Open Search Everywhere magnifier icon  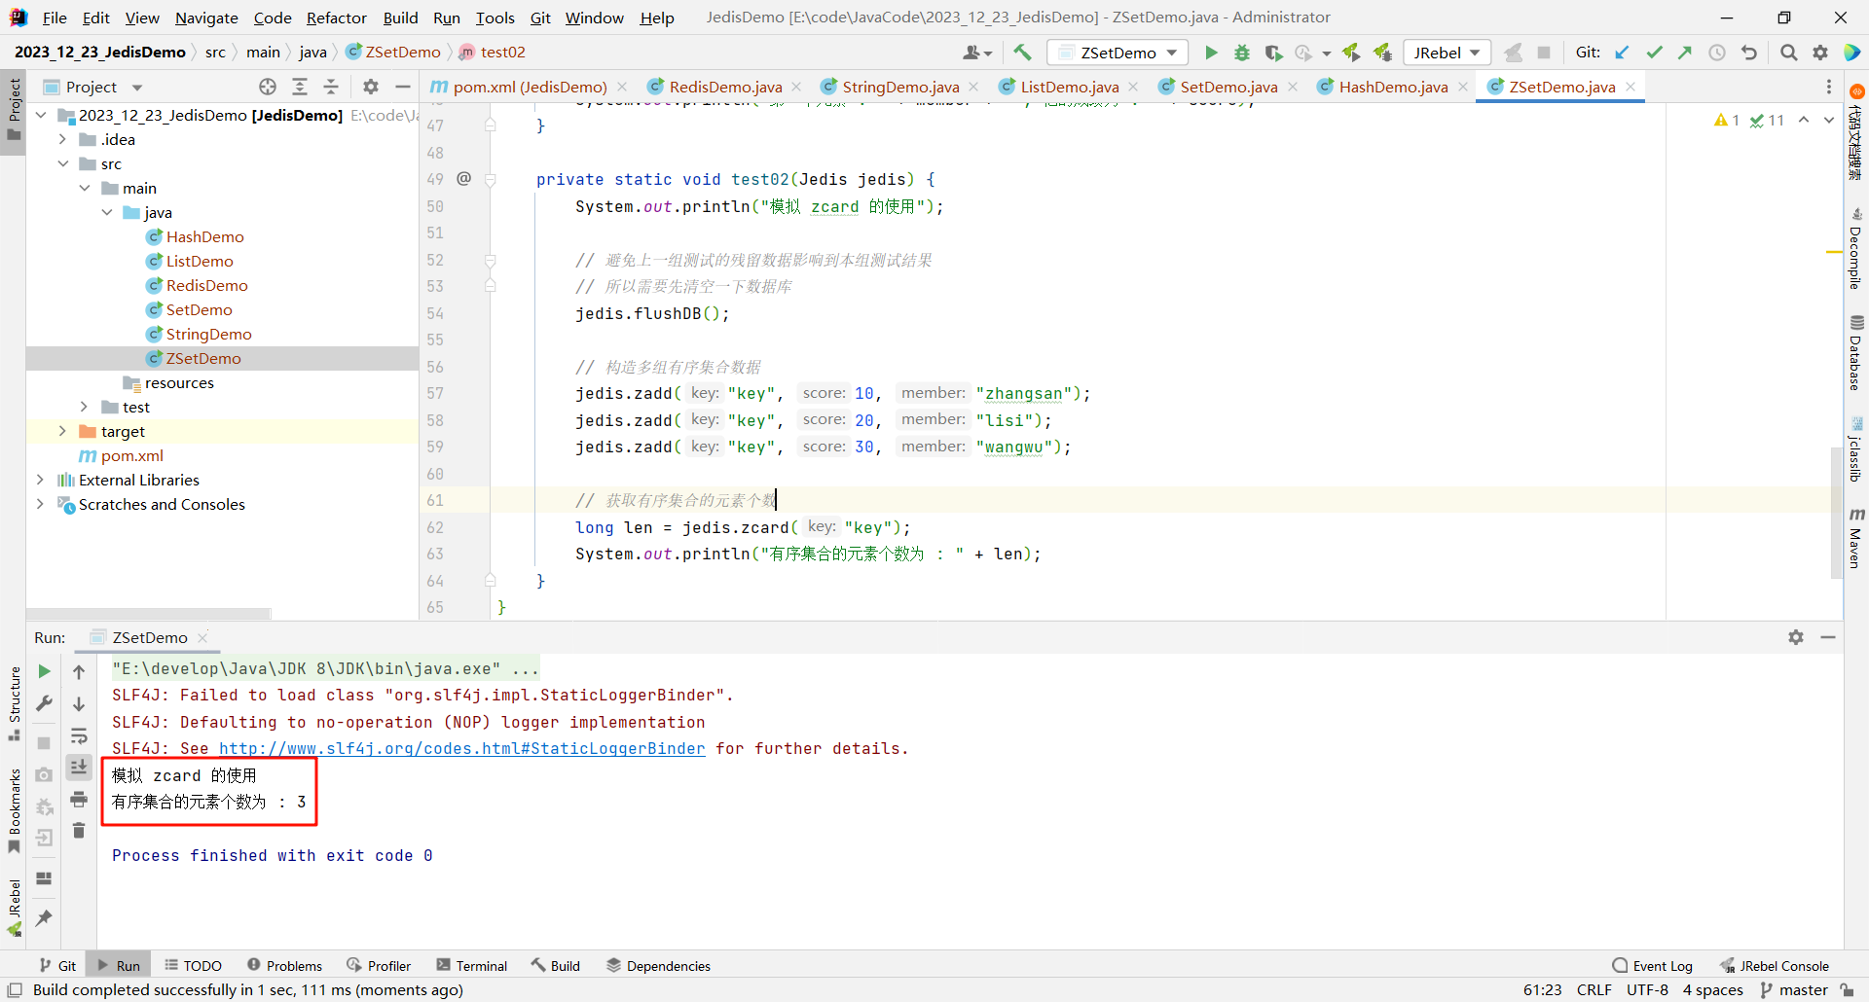pyautogui.click(x=1789, y=53)
